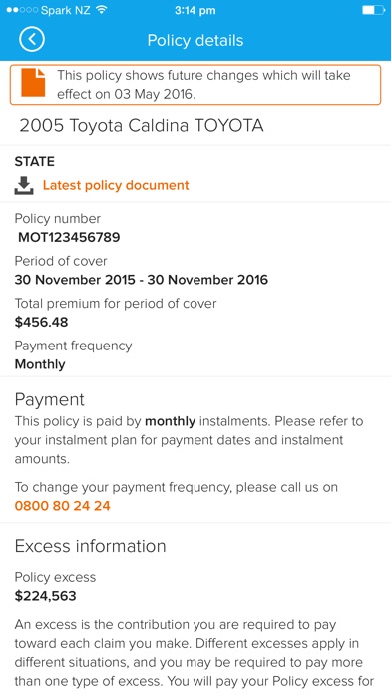The width and height of the screenshot is (391, 695).
Task: Tap the STATE insurer label
Action: point(35,162)
